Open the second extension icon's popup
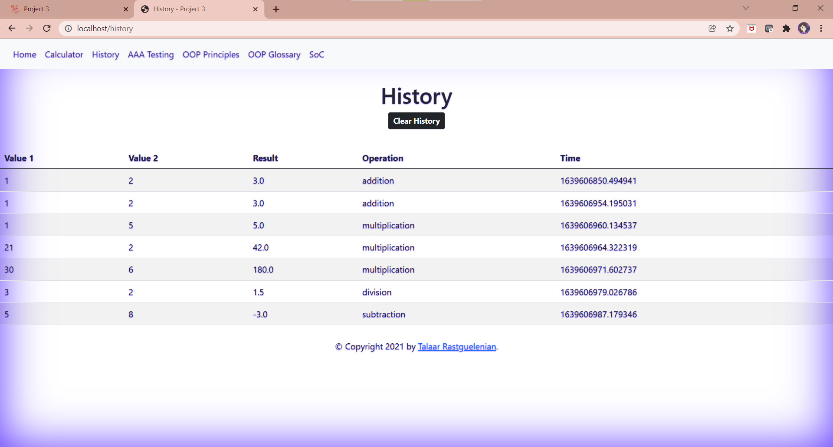This screenshot has height=447, width=833. [769, 28]
